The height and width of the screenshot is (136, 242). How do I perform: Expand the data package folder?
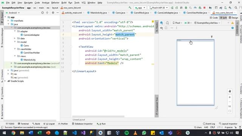(x=15, y=39)
